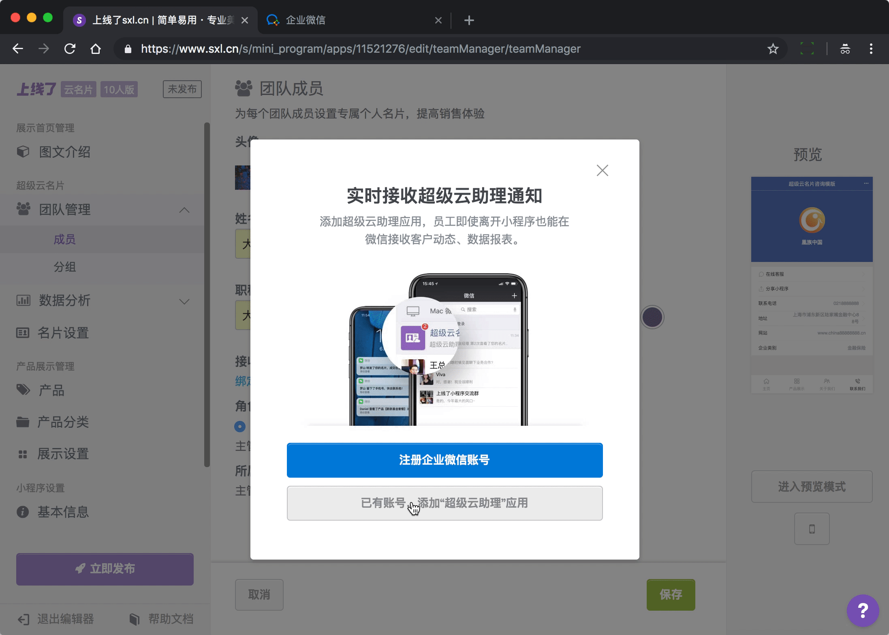Click the 取消 cancel button
The width and height of the screenshot is (889, 635).
point(259,595)
